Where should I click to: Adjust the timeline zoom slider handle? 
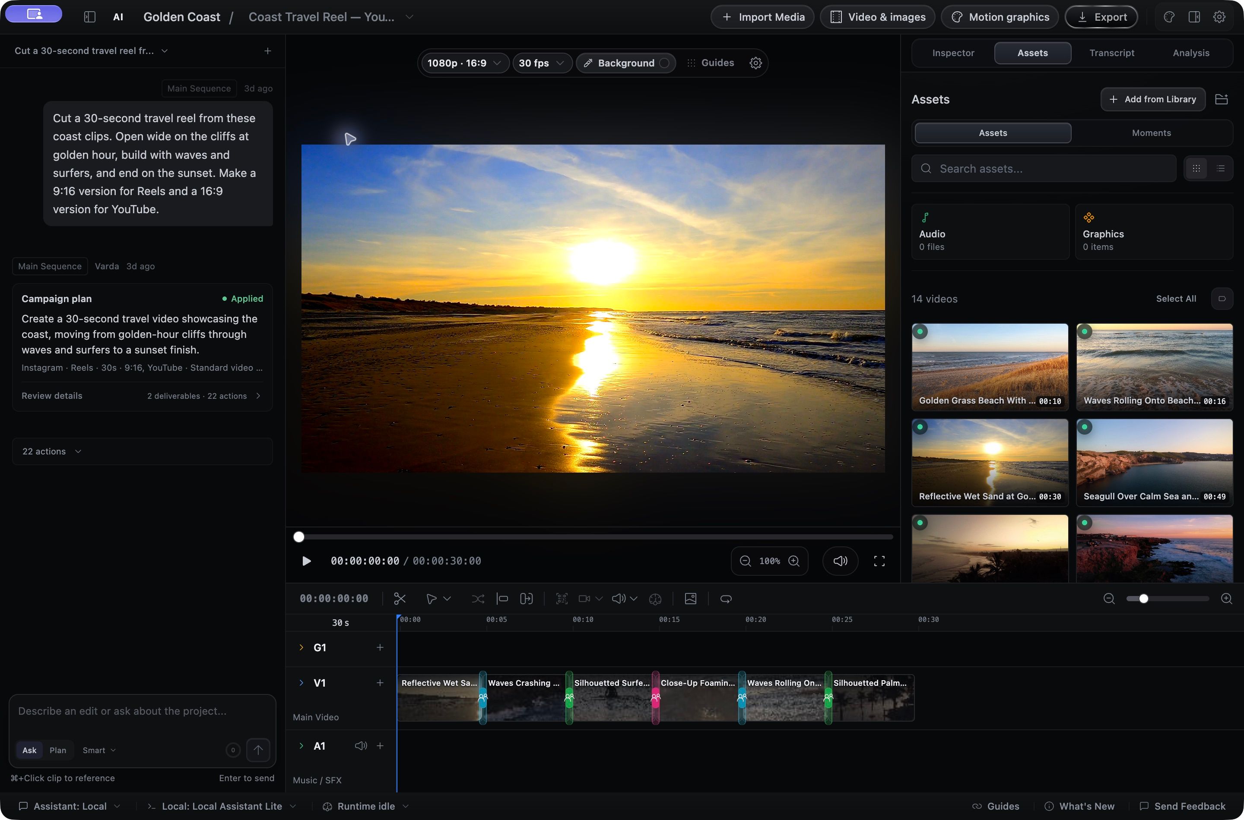pyautogui.click(x=1143, y=599)
